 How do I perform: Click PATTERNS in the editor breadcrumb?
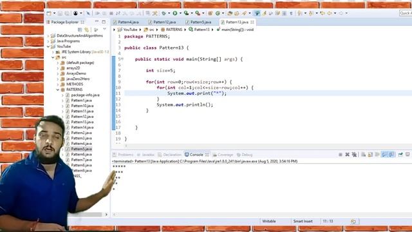(x=174, y=30)
